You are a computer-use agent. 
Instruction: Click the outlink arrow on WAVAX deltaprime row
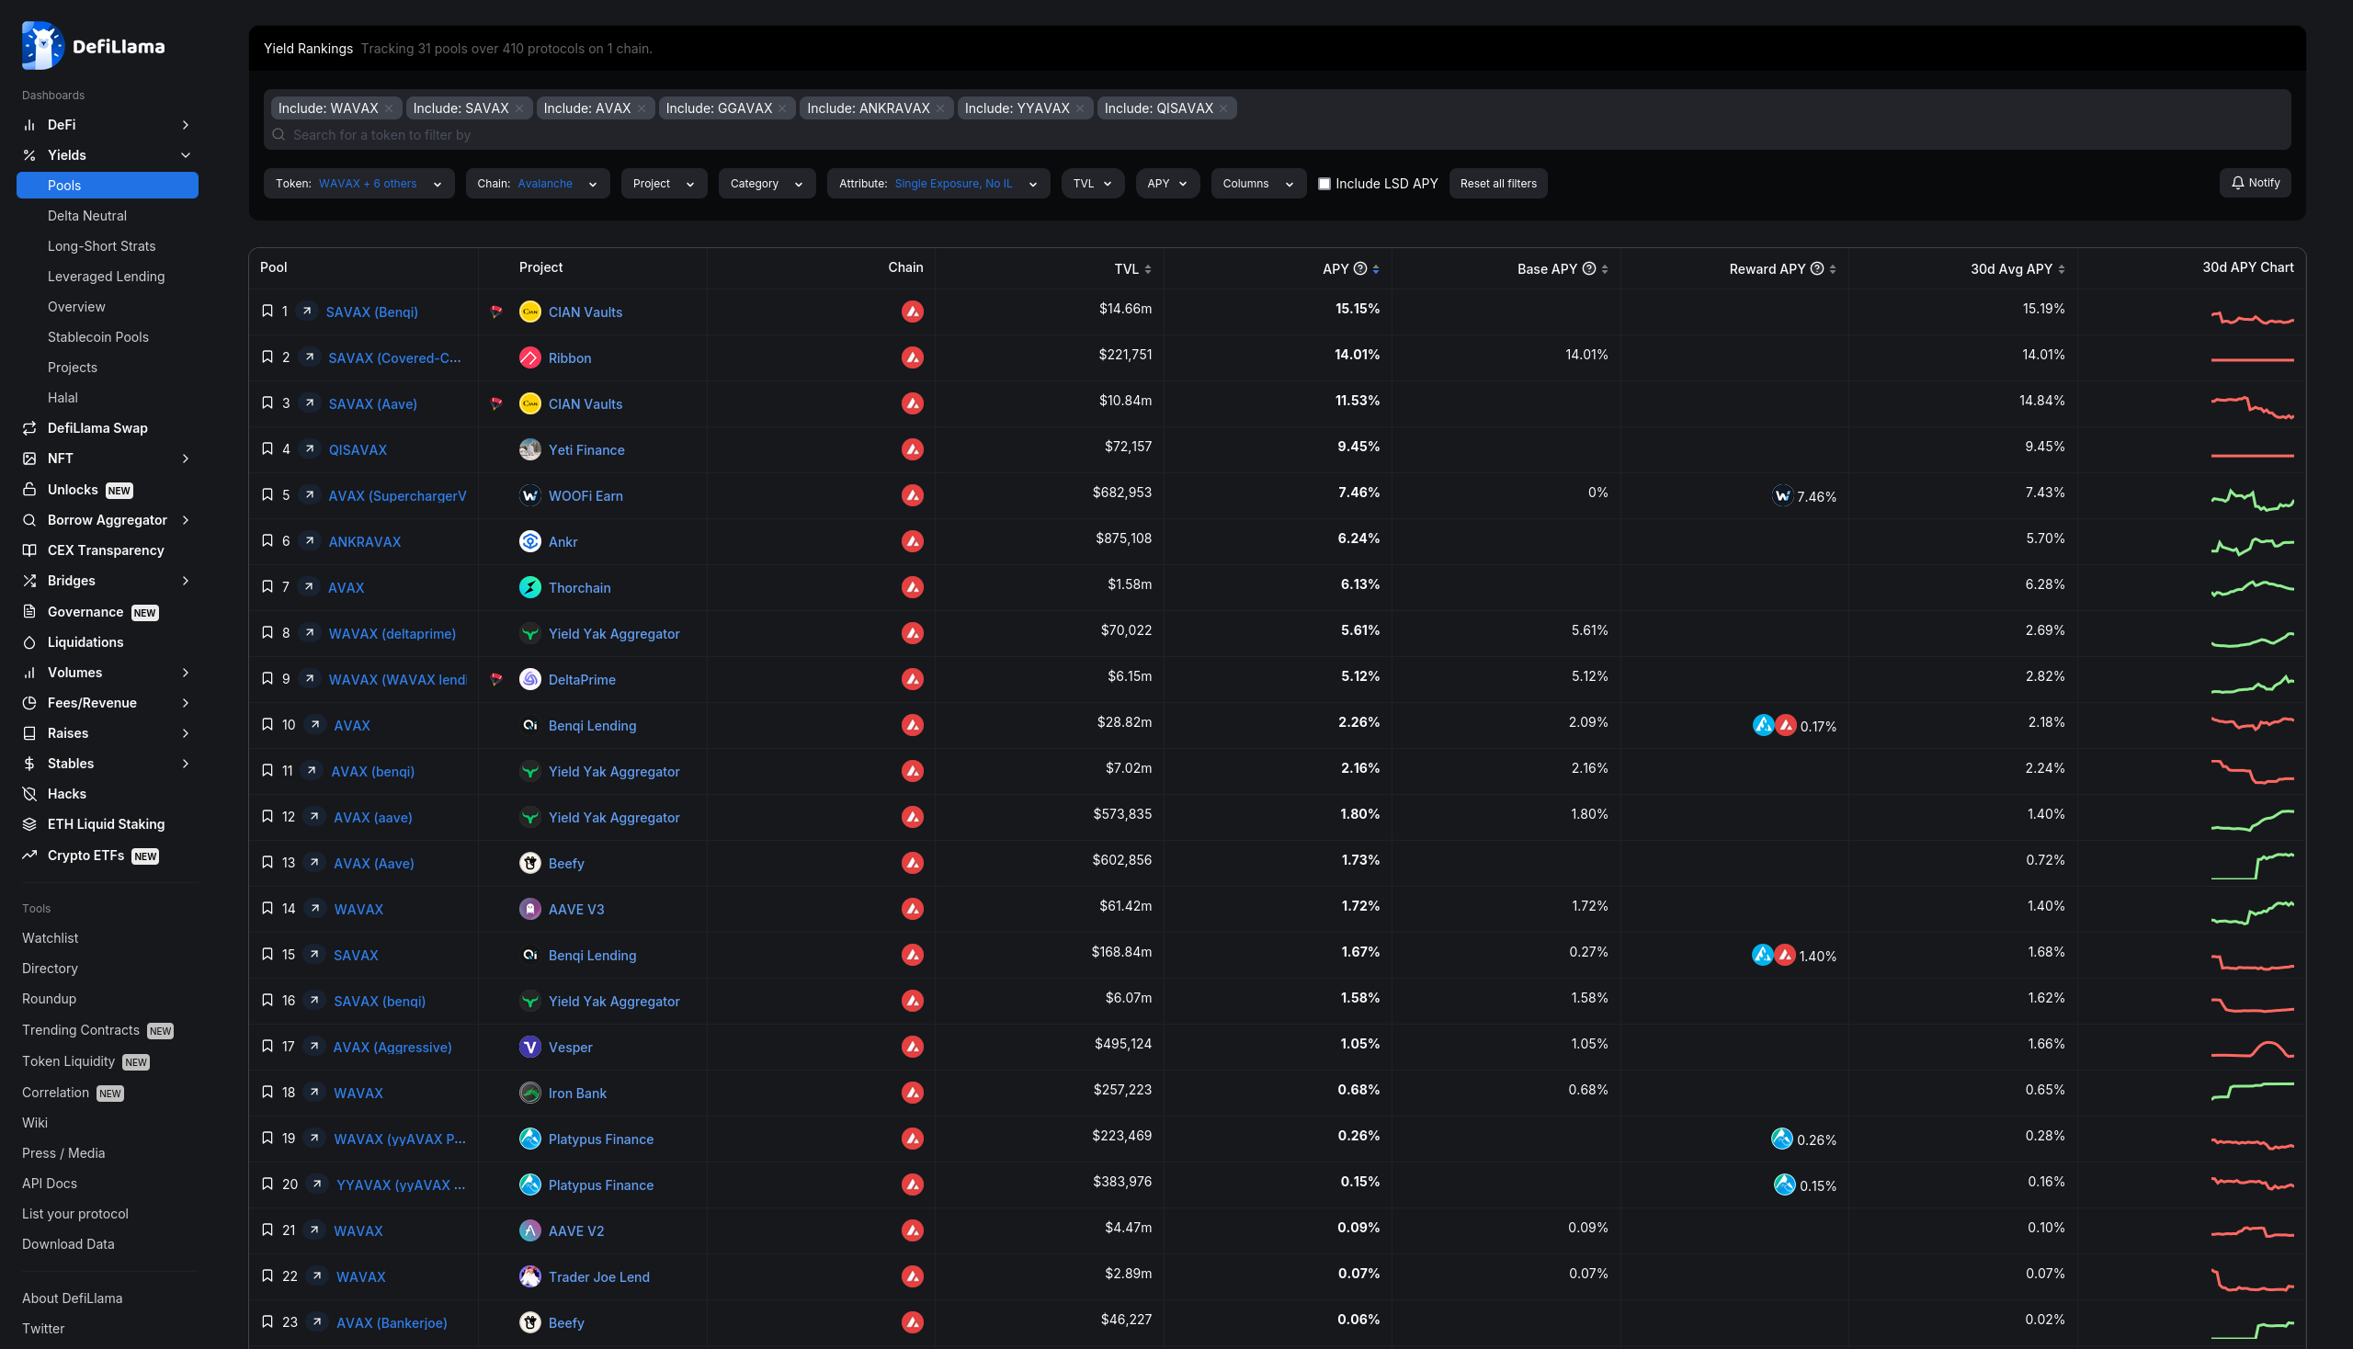click(311, 633)
